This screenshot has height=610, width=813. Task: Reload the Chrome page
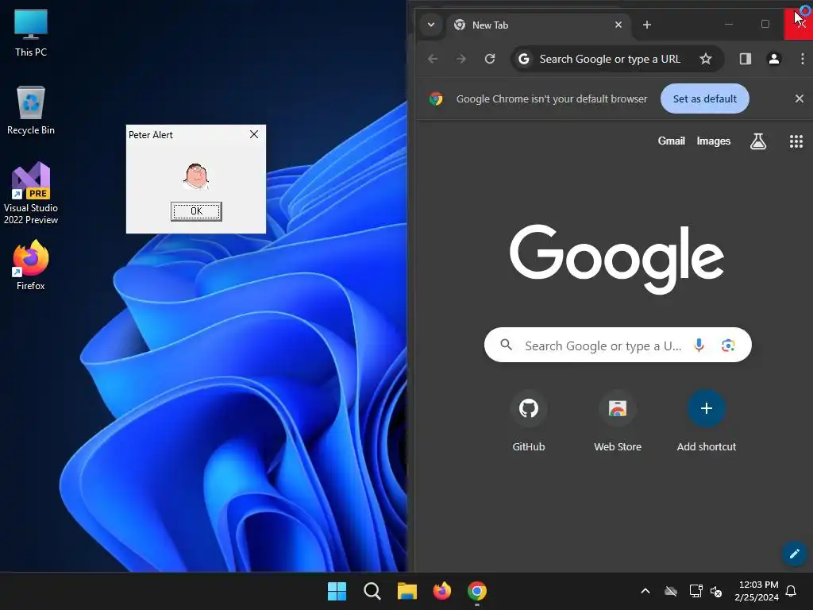click(x=489, y=59)
